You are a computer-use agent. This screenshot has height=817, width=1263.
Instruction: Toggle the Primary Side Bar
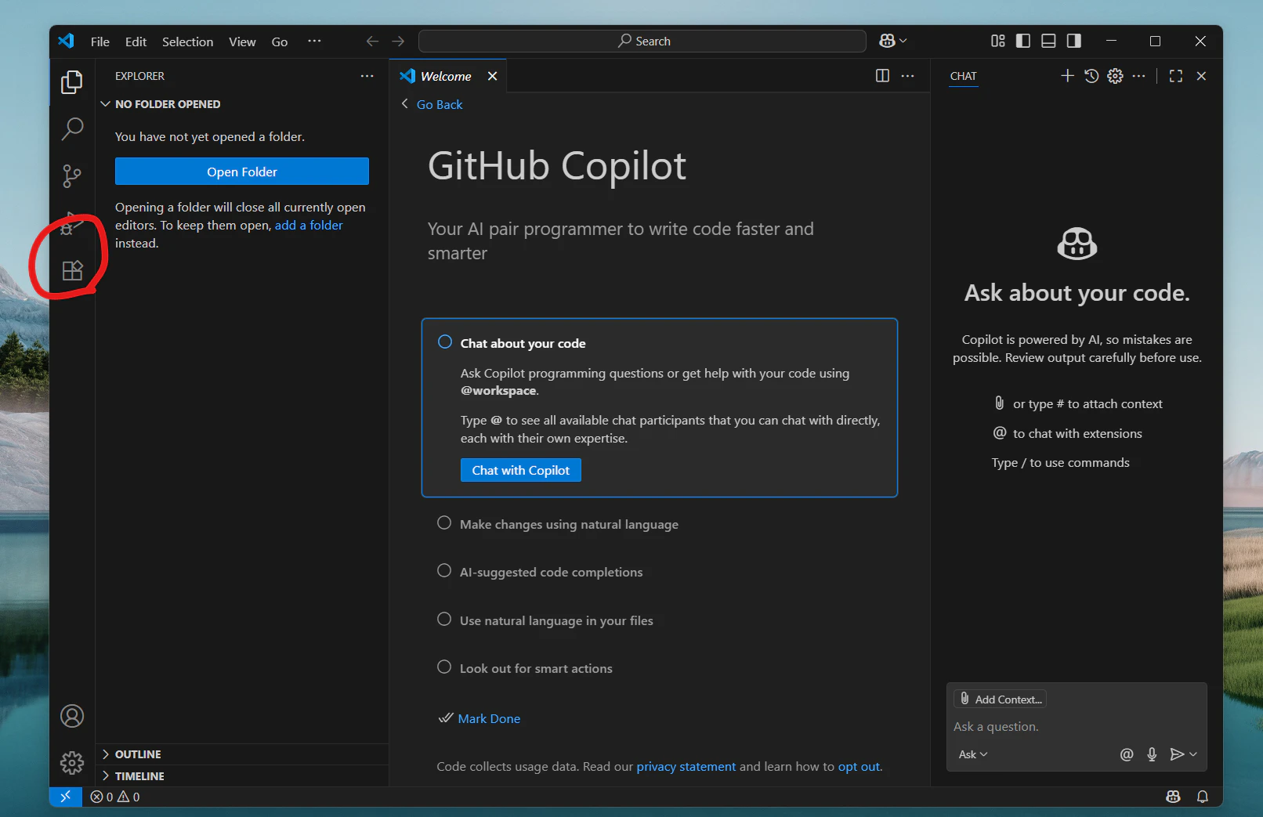pos(1023,41)
